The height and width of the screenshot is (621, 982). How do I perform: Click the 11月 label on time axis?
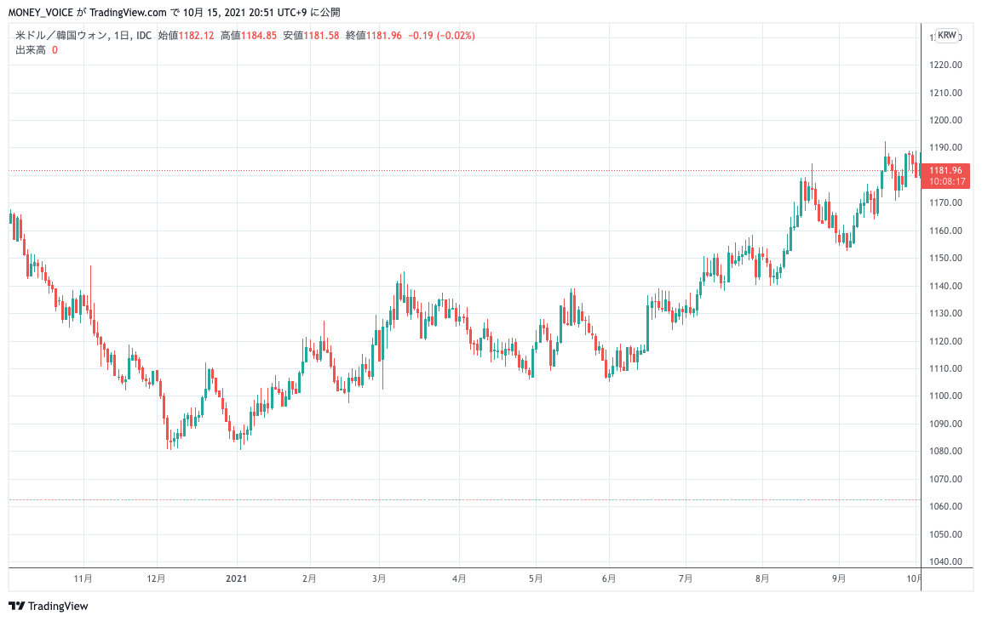coord(83,578)
